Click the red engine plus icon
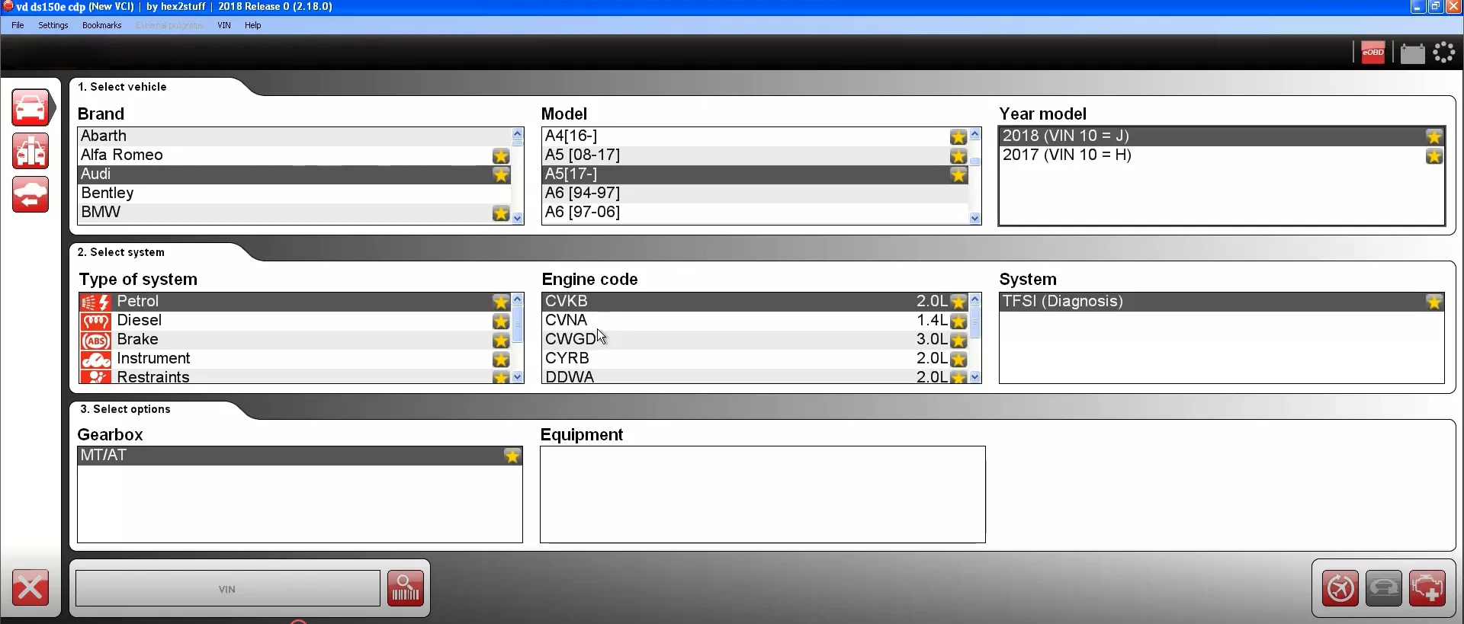Screen dimensions: 1464x624 tap(1427, 588)
